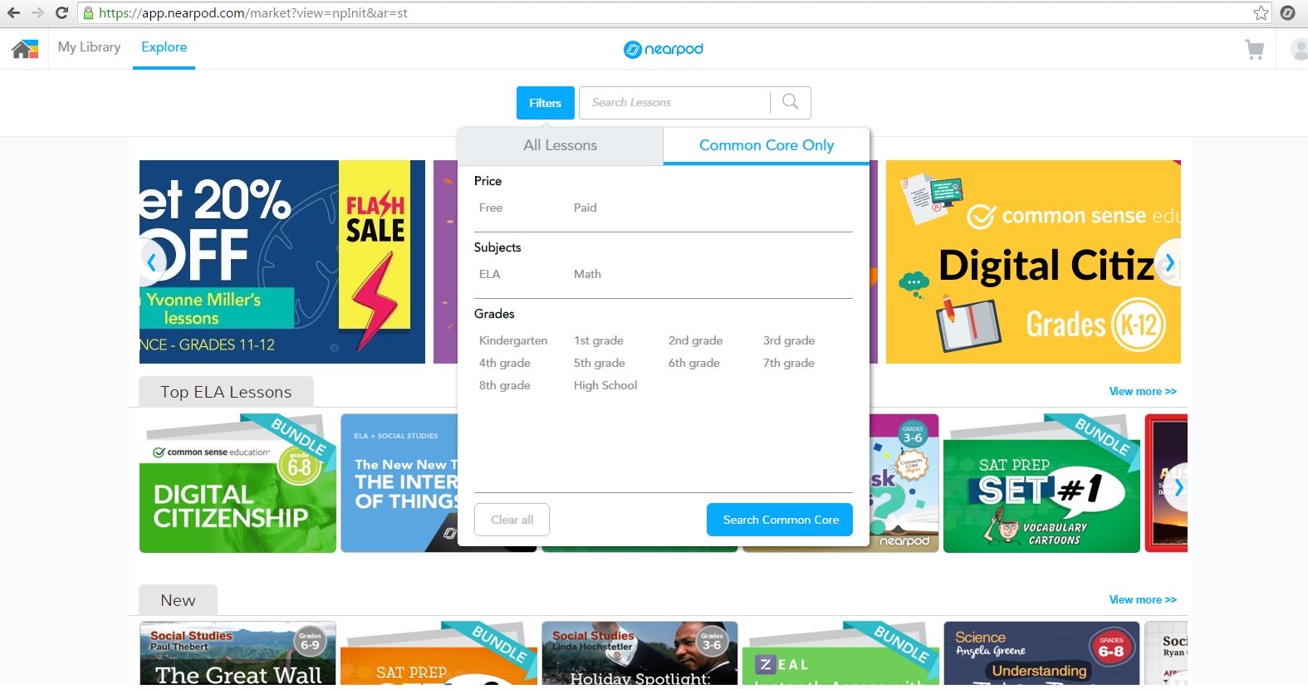
Task: Open Digital Citizenship bundle lesson
Action: [238, 483]
